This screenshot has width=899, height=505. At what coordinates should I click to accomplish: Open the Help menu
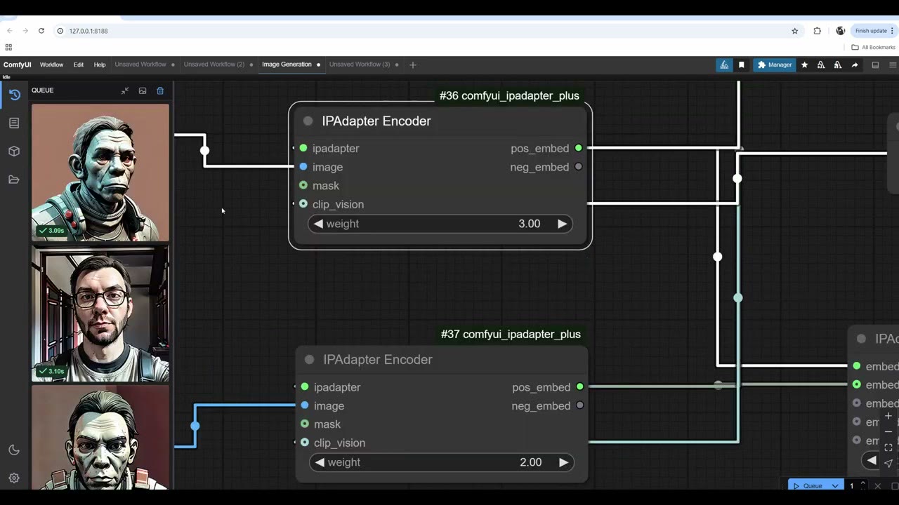[x=100, y=65]
